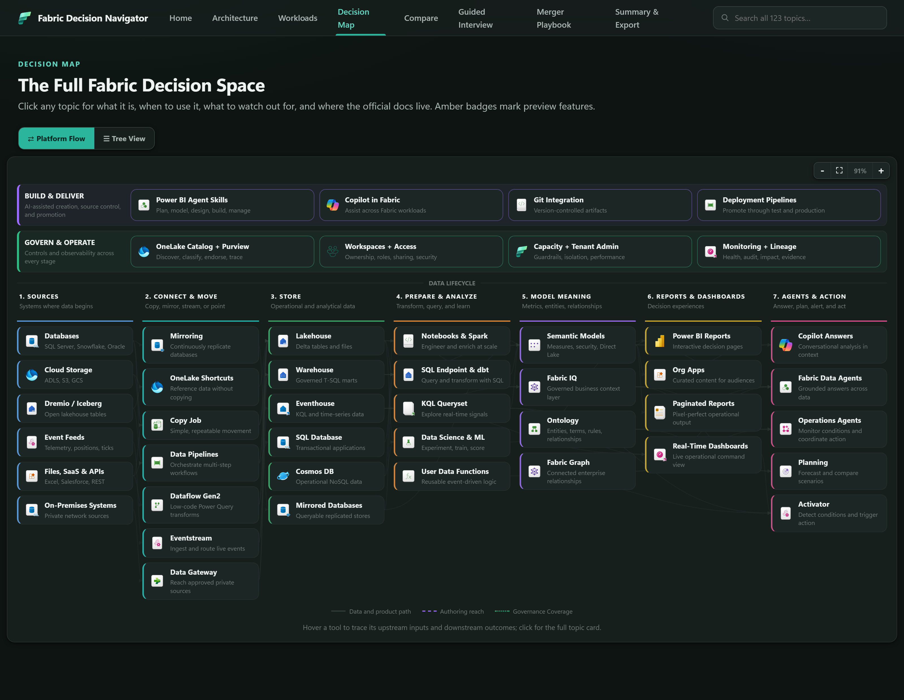Click the Planning icon
This screenshot has height=700, width=904.
pos(786,471)
